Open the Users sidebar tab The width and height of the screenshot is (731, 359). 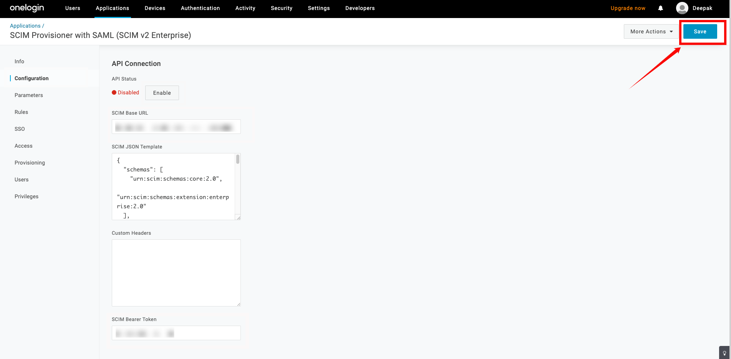pos(22,179)
